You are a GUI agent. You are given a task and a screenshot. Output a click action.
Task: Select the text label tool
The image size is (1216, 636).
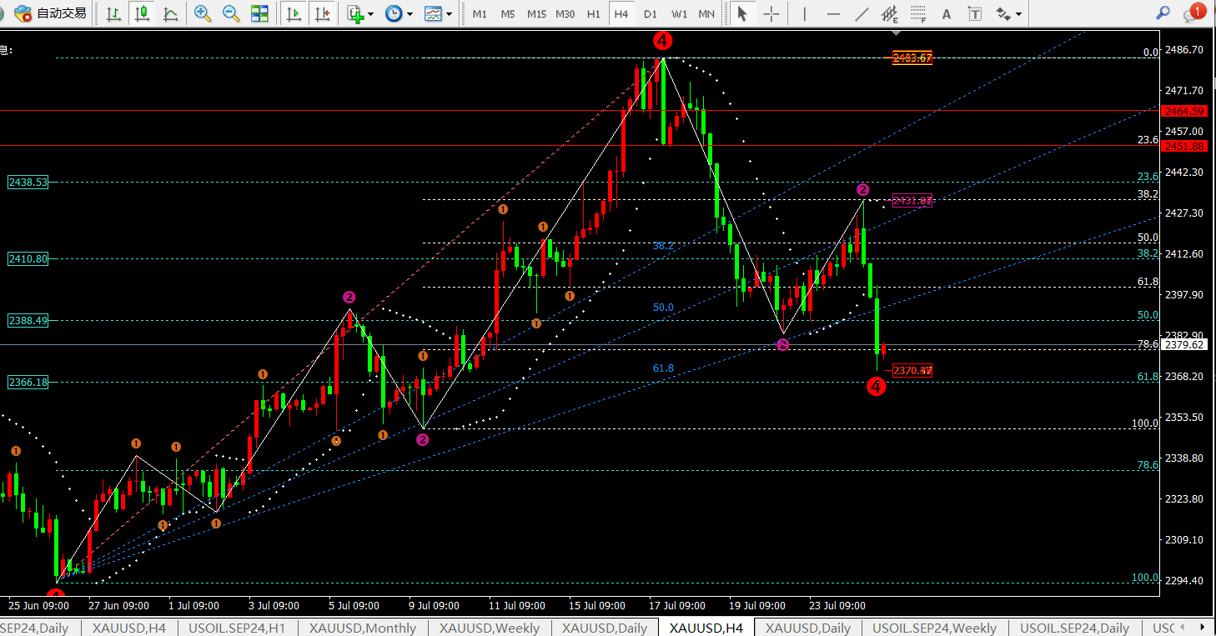975,13
